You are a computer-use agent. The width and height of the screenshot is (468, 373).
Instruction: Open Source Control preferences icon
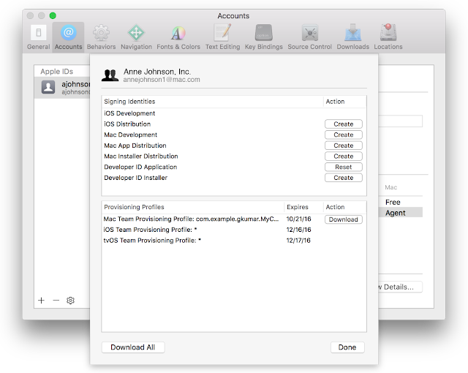[309, 37]
